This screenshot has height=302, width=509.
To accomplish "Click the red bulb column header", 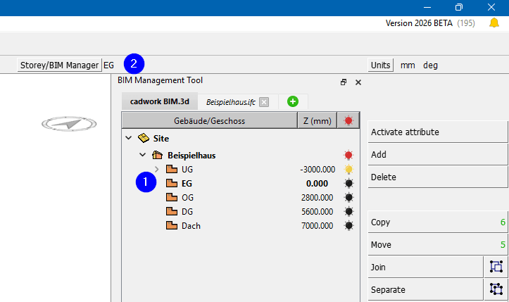I will click(x=348, y=121).
